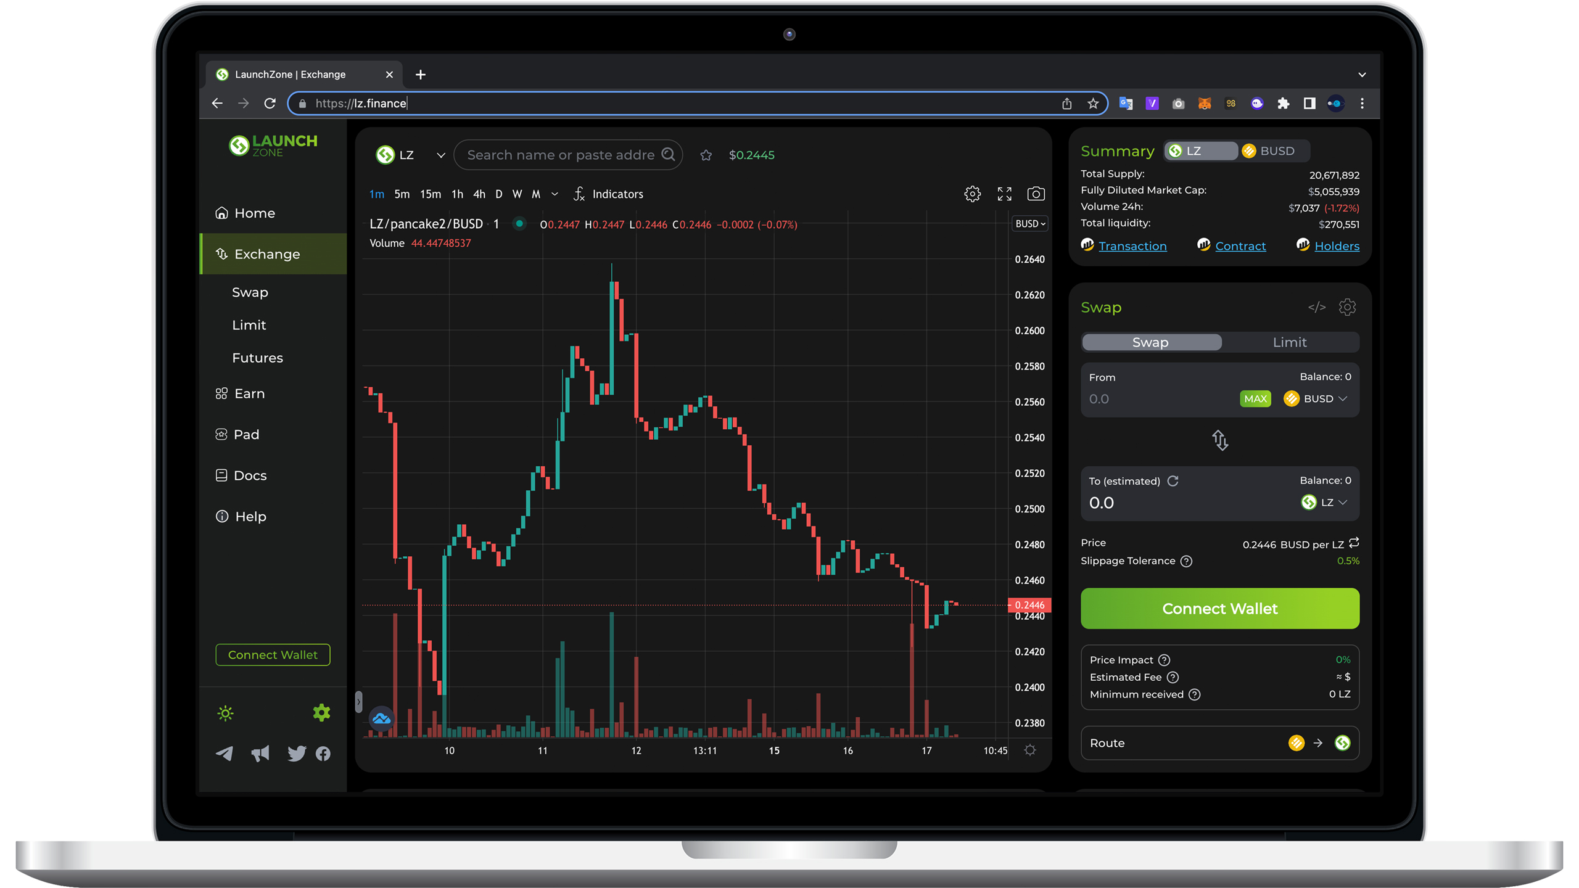Select 15m chart interval

pyautogui.click(x=430, y=194)
